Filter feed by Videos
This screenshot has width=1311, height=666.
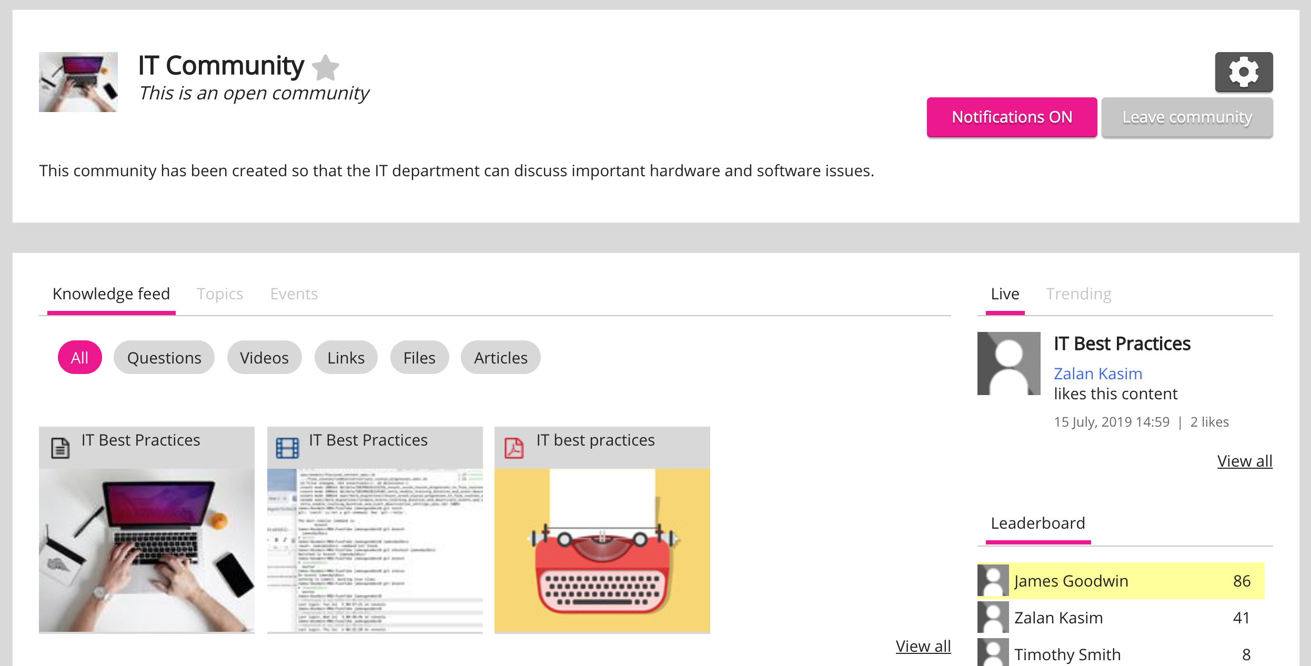[x=264, y=358]
